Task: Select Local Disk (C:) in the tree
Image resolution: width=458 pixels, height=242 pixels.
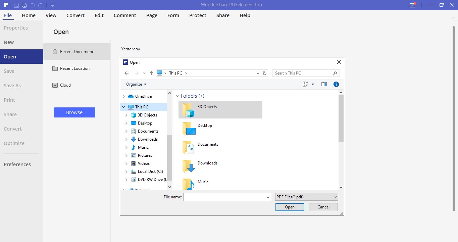Action: pos(150,172)
